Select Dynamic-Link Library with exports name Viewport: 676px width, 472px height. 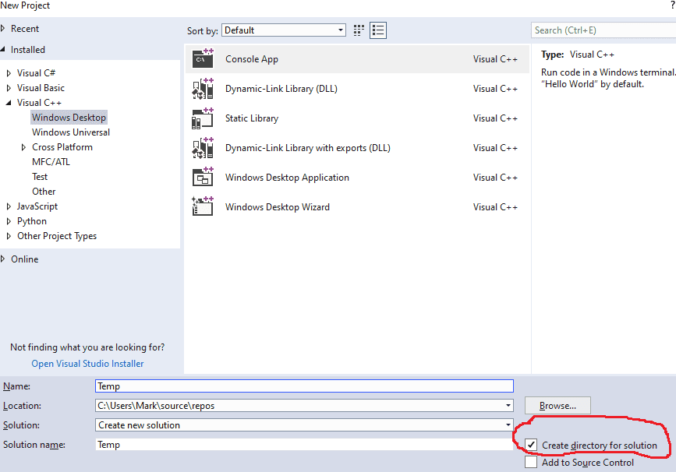tap(308, 148)
